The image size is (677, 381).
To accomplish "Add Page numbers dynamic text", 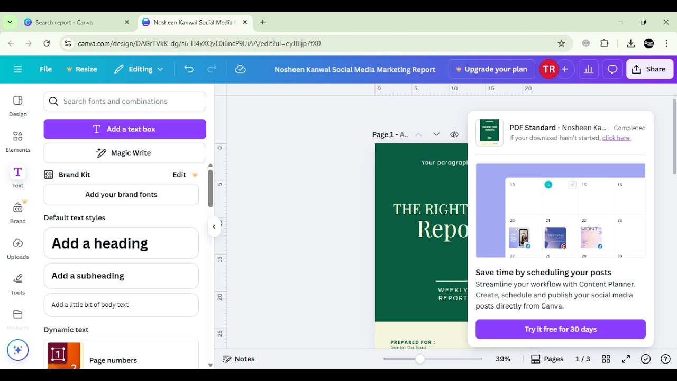I will [121, 355].
